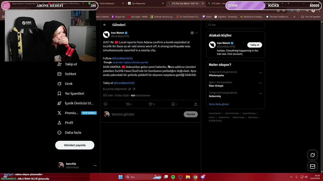Open Yer İşaretleri in the sidebar
This screenshot has height=181, width=323.
pyautogui.click(x=71, y=94)
